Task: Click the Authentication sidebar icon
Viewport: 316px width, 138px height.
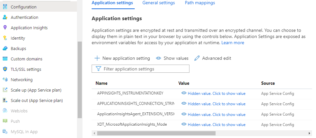Action: (5, 18)
